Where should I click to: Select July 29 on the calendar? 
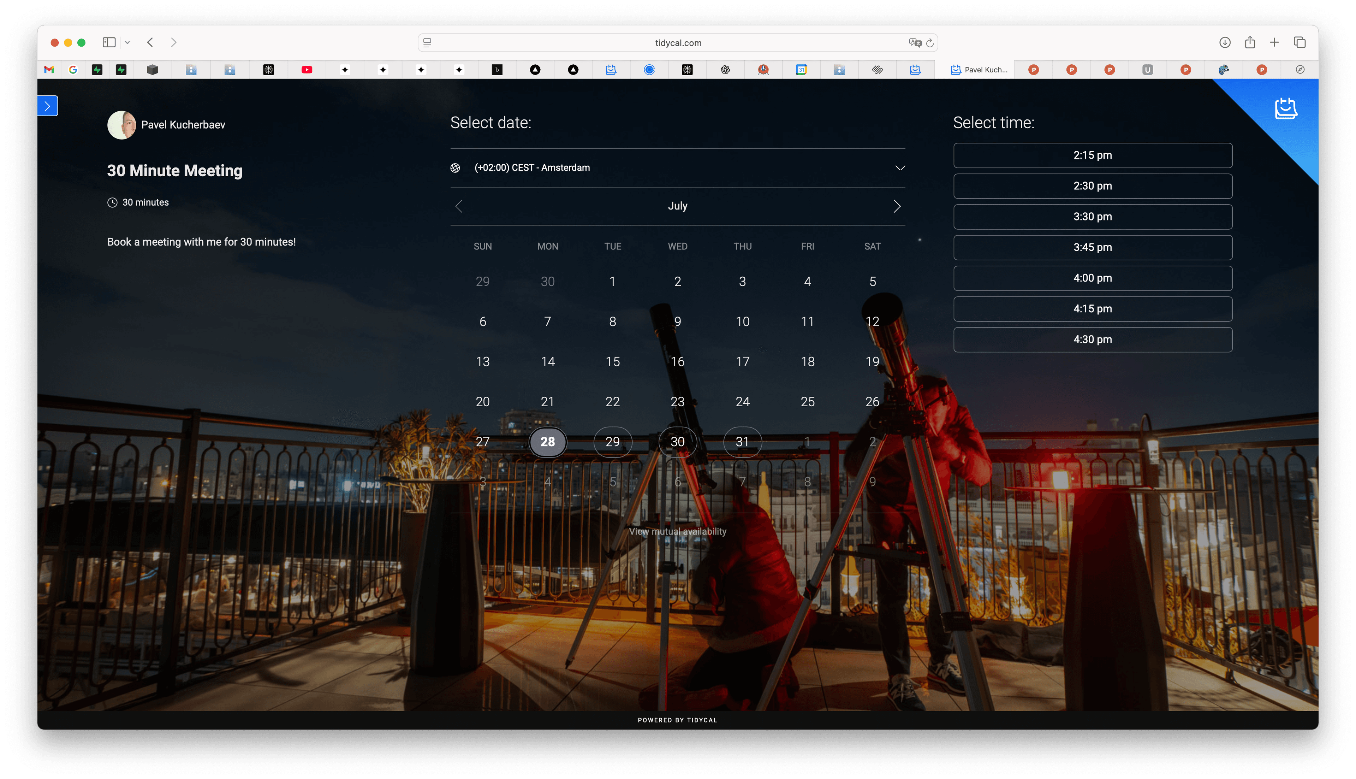tap(613, 441)
